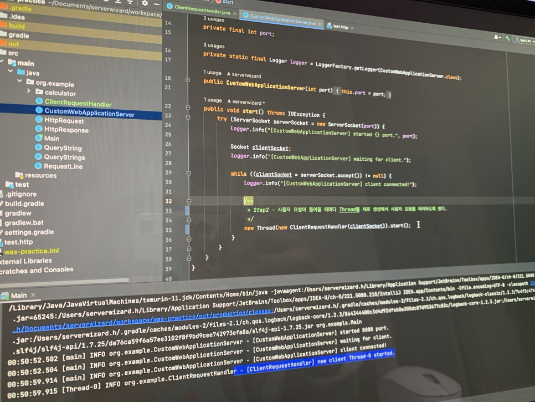This screenshot has width=535, height=402.
Task: Hide the project tool window
Action: (156, 4)
